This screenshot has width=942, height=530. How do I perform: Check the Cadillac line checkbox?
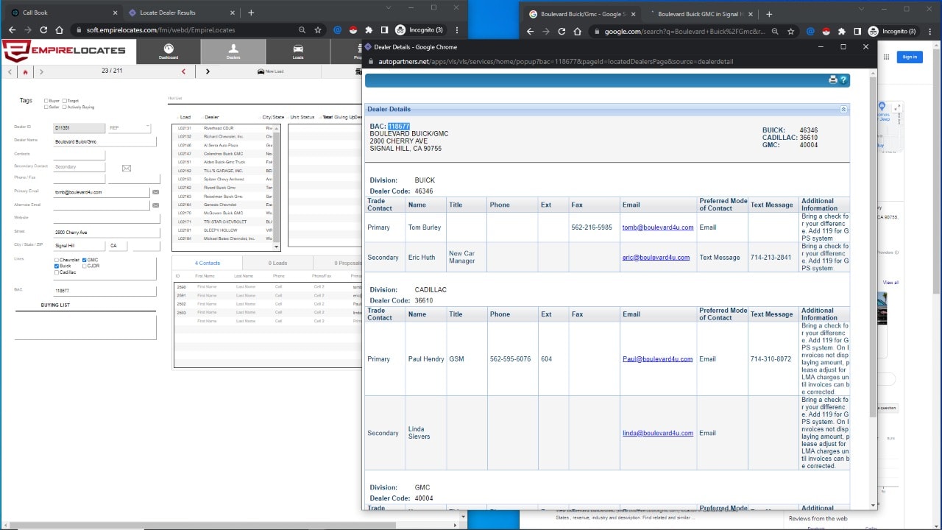pos(57,272)
